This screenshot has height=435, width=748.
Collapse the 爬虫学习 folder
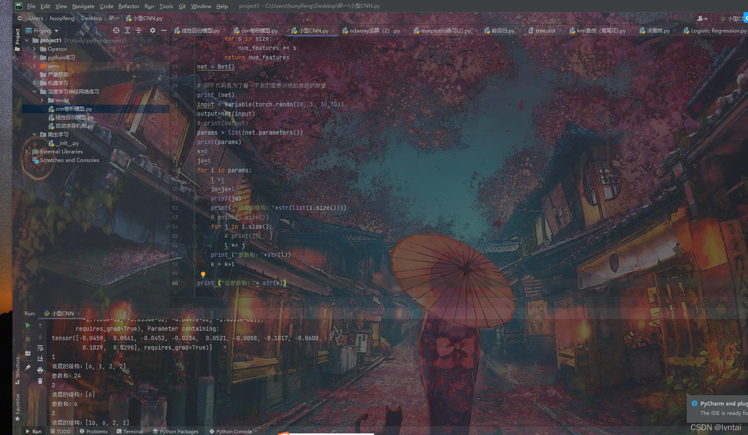pyautogui.click(x=35, y=135)
